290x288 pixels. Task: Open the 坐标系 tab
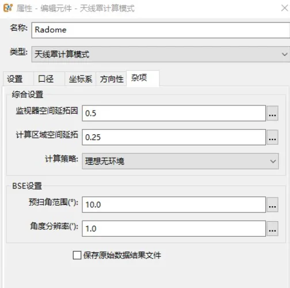tap(81, 79)
